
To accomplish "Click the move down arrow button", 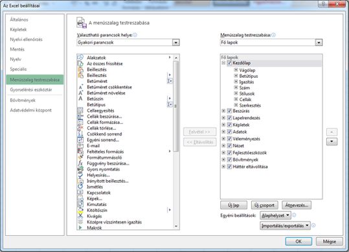I will click(x=332, y=142).
